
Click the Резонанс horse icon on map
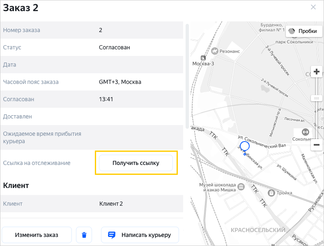pyautogui.click(x=214, y=51)
